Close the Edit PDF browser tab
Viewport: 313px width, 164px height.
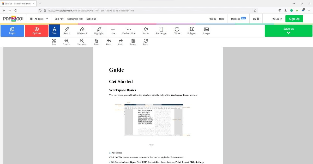tap(34, 4)
